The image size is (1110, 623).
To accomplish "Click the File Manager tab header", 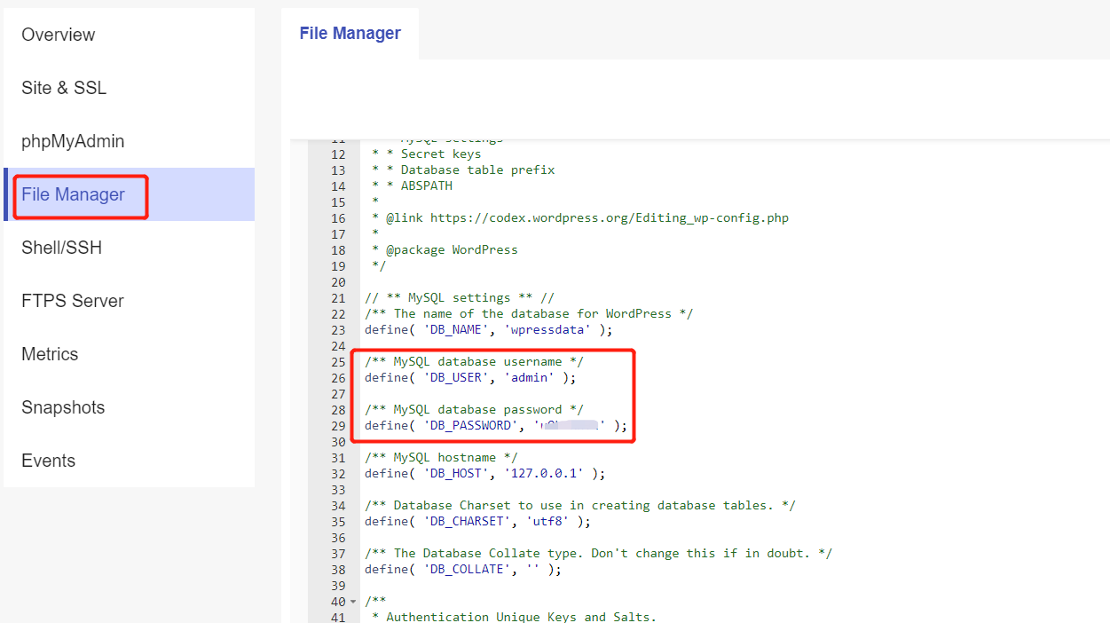I will [350, 34].
